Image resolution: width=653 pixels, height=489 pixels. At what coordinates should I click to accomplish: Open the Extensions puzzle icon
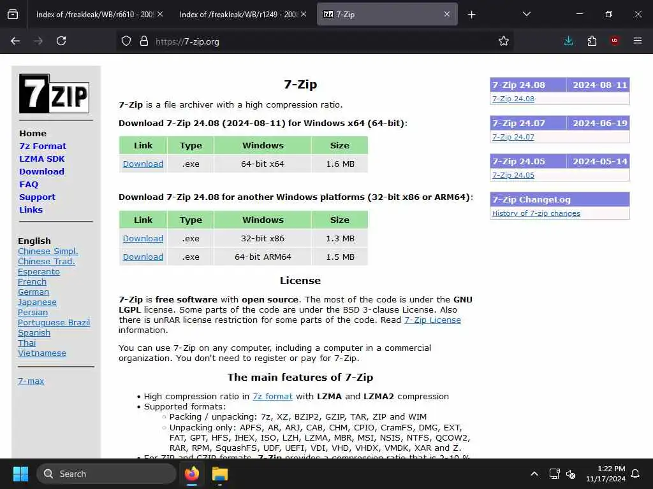pyautogui.click(x=592, y=41)
